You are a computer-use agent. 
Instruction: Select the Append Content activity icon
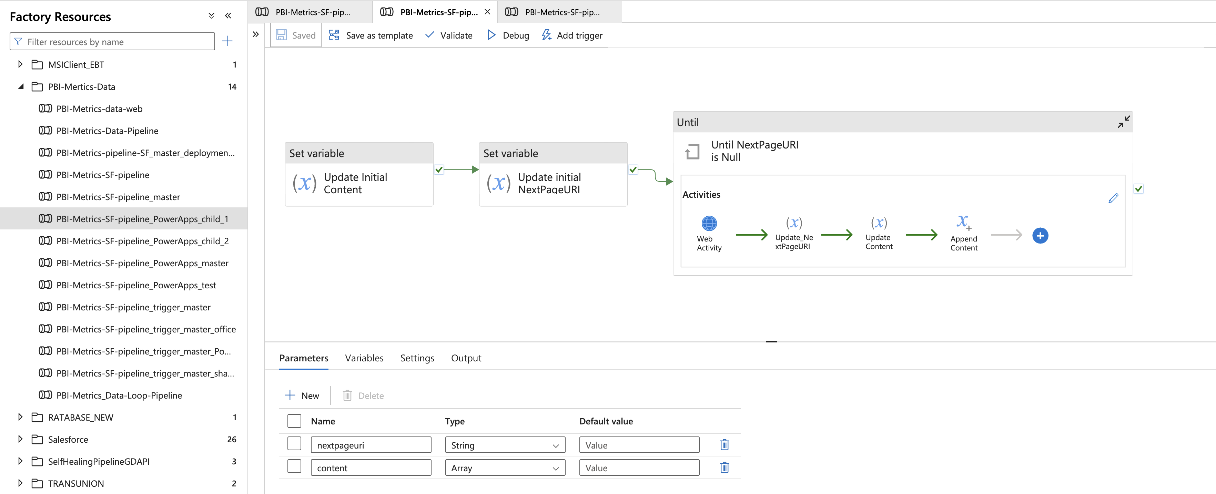tap(963, 222)
